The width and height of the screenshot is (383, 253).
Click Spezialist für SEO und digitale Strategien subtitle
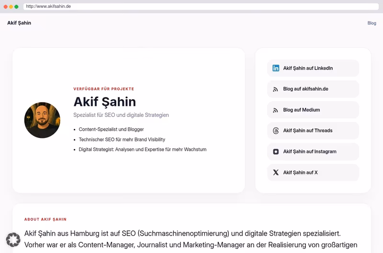(x=121, y=115)
